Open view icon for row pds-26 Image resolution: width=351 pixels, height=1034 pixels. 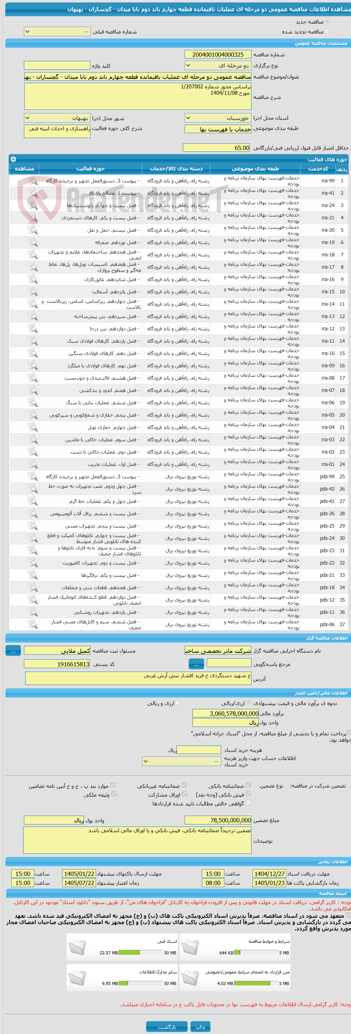pos(32,513)
